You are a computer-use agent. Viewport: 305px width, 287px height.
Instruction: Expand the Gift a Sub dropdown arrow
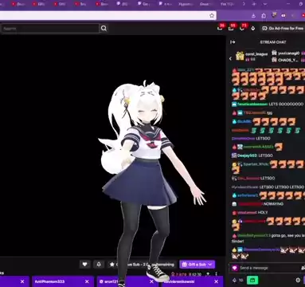[x=210, y=265]
